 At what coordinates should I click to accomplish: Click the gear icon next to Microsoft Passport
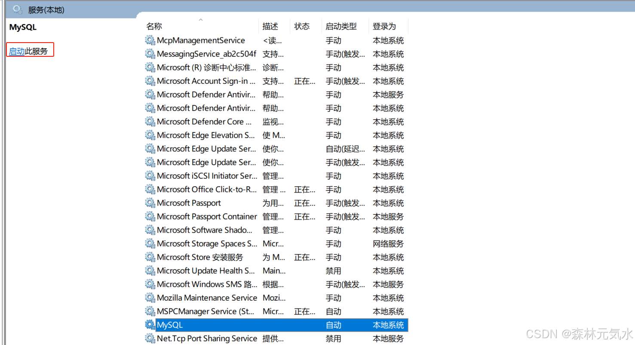coord(150,203)
